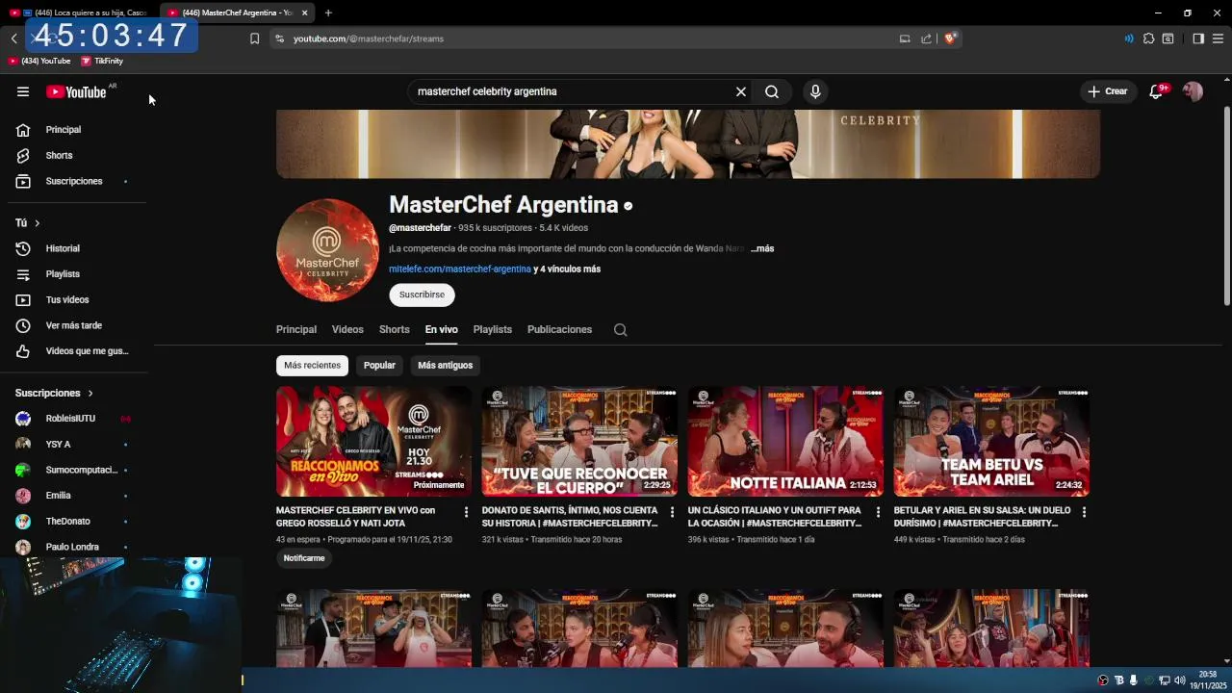Screen dimensions: 1232x693
Task: Close the MasterChef Argentina browser tab
Action: pyautogui.click(x=304, y=13)
